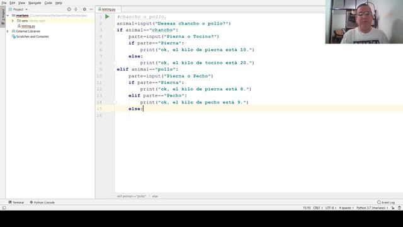Image resolution: width=403 pixels, height=227 pixels.
Task: Open the 4 spaces indent dropdown
Action: point(346,207)
